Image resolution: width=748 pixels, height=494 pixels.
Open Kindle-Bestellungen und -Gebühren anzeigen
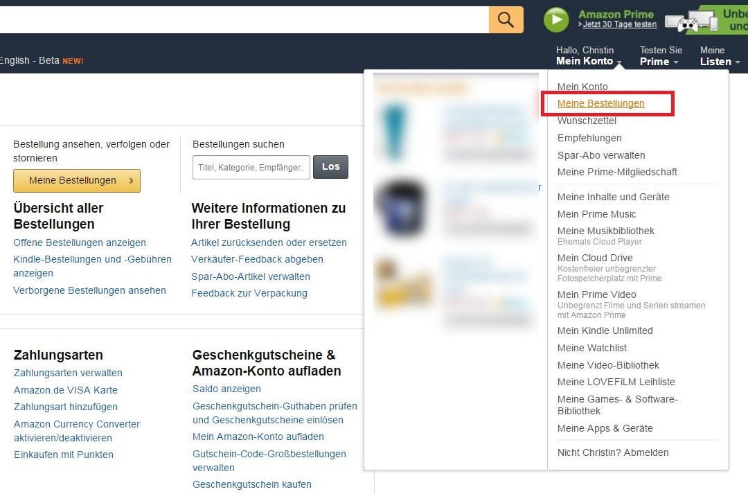[x=93, y=266]
